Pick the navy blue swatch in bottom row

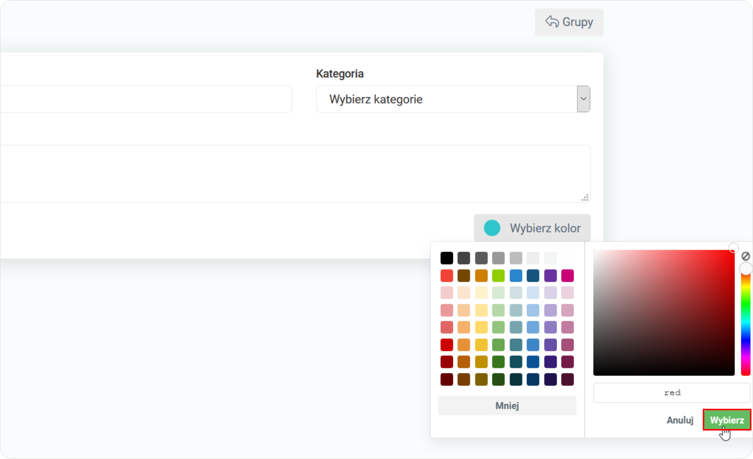click(533, 379)
